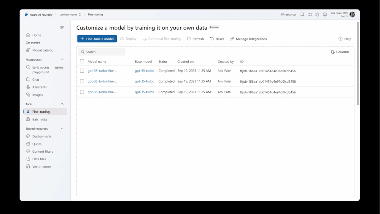Refresh the fine-tuning list

(x=196, y=39)
